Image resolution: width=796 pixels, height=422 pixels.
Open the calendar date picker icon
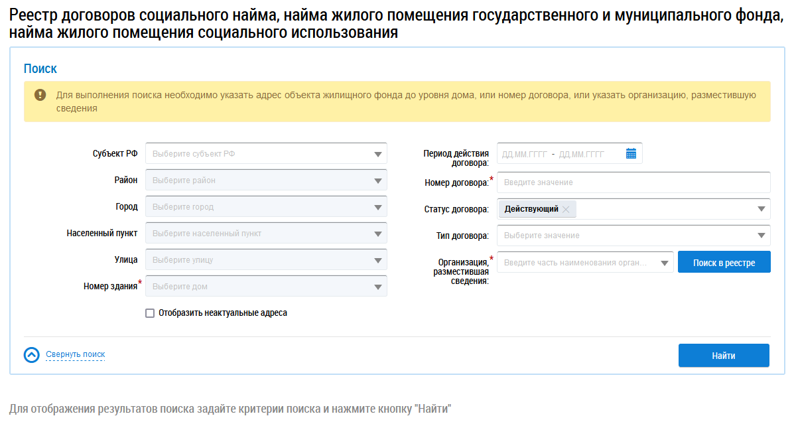pos(631,154)
